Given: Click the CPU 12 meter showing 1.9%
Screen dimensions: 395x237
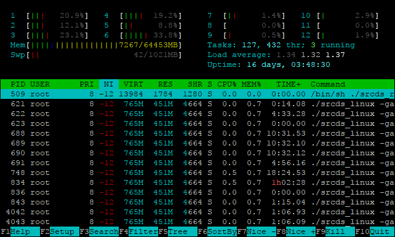Looking at the screenshot, I should tap(340, 35).
